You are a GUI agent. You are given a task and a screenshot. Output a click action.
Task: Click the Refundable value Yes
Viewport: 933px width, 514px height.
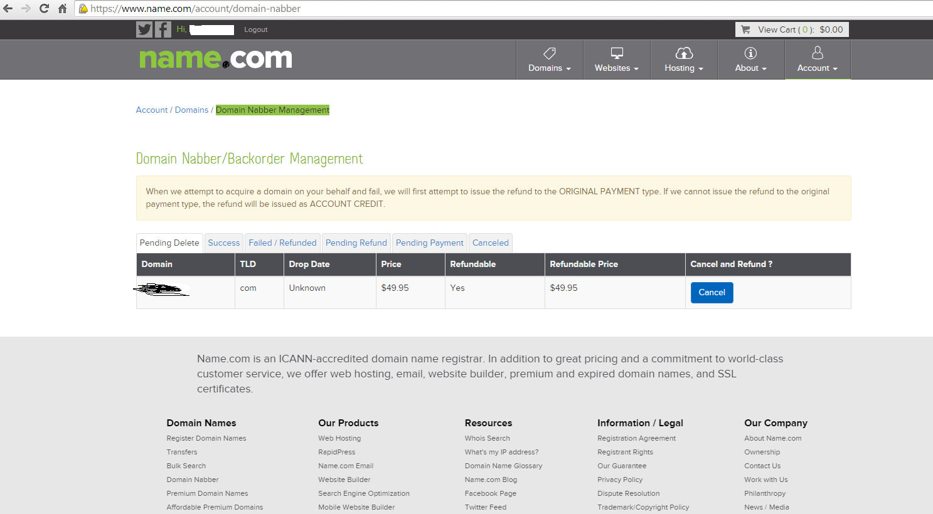457,288
